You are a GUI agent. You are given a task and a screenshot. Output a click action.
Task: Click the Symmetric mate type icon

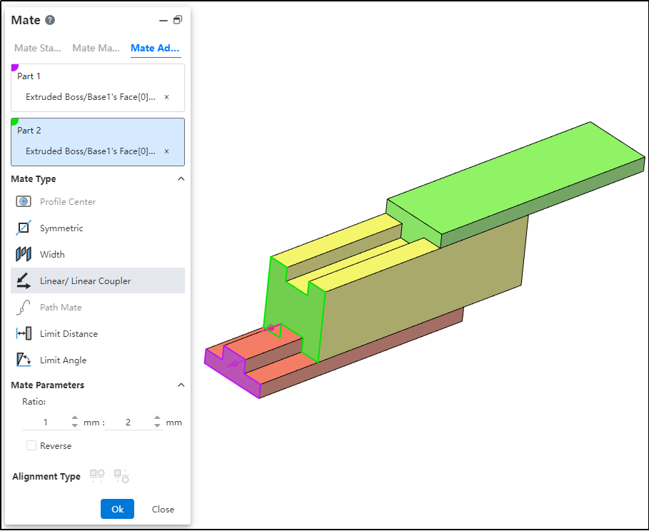click(x=24, y=228)
